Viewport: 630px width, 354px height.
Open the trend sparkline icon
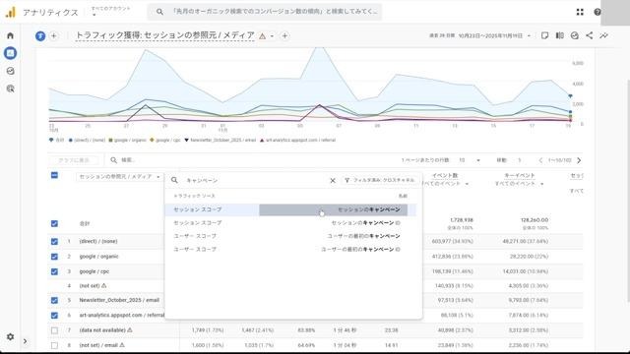[603, 35]
